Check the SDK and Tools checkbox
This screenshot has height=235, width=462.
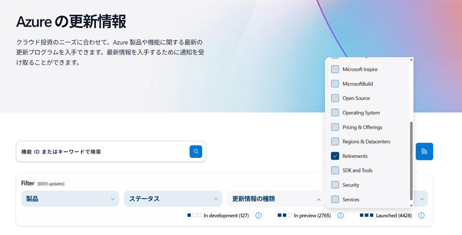[x=335, y=170]
